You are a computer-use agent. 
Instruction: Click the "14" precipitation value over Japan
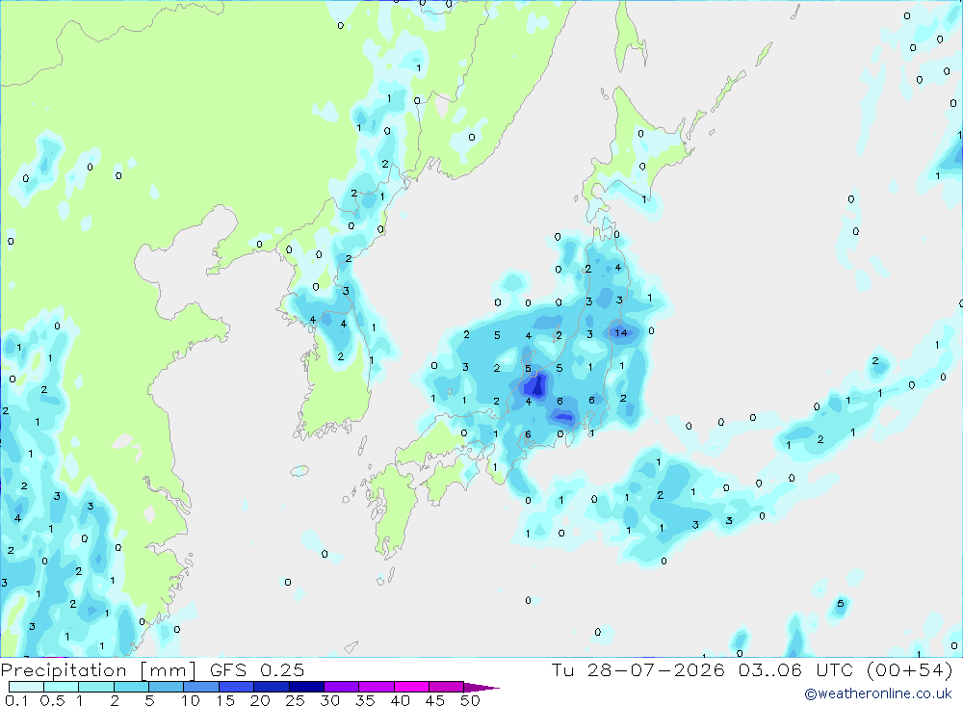621,332
